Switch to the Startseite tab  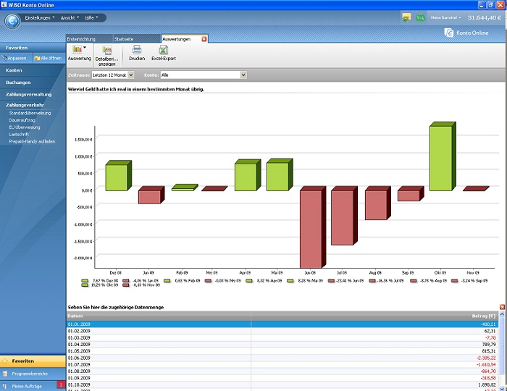coord(125,39)
